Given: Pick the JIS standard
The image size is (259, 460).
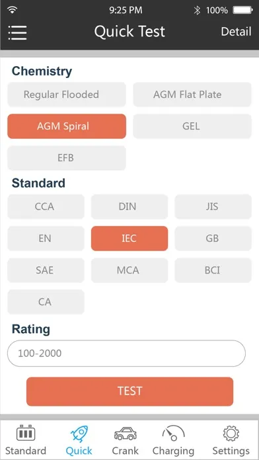Looking at the screenshot, I should pyautogui.click(x=213, y=206).
